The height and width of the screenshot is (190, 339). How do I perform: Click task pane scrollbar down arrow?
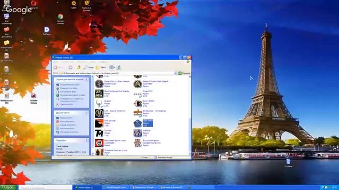[x=93, y=154]
